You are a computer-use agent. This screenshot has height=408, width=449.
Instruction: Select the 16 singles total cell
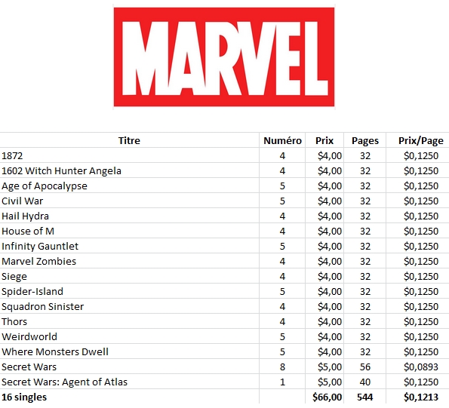coord(129,397)
